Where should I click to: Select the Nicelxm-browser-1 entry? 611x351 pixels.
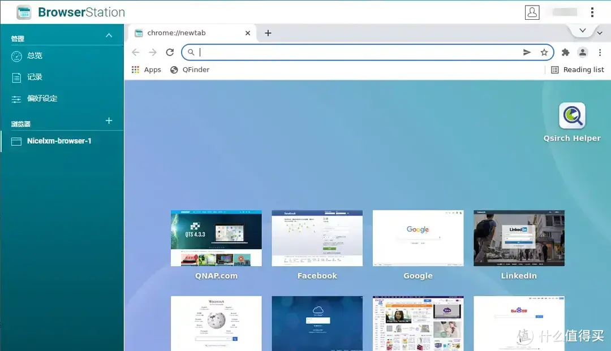pos(62,141)
